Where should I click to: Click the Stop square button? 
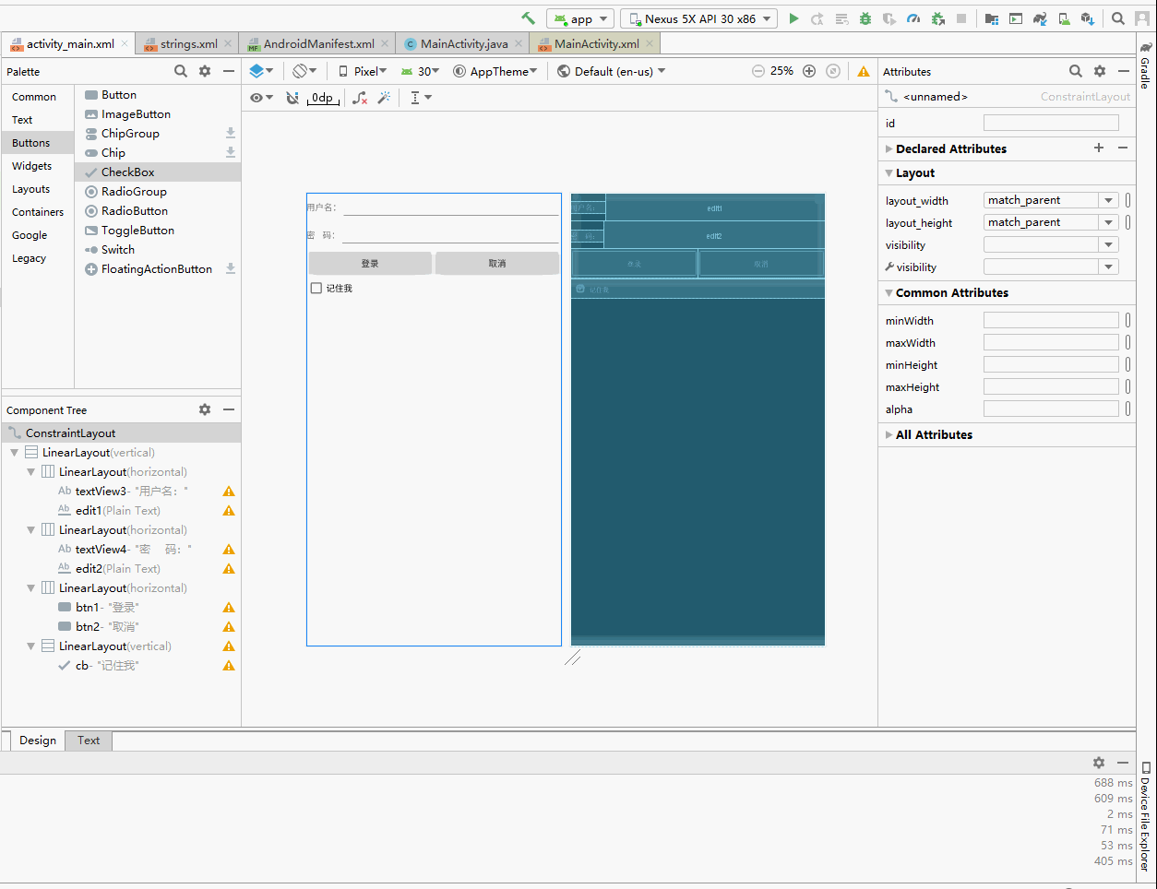[x=961, y=18]
